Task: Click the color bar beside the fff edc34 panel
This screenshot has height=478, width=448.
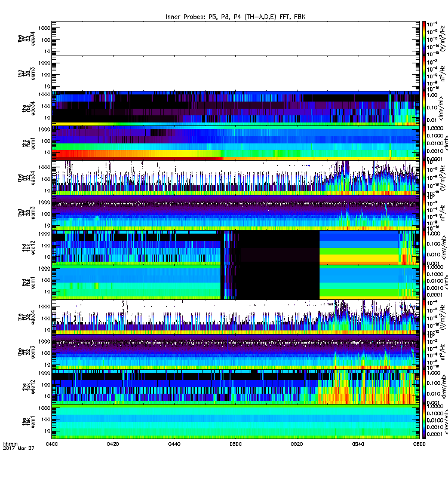Action: (424, 317)
